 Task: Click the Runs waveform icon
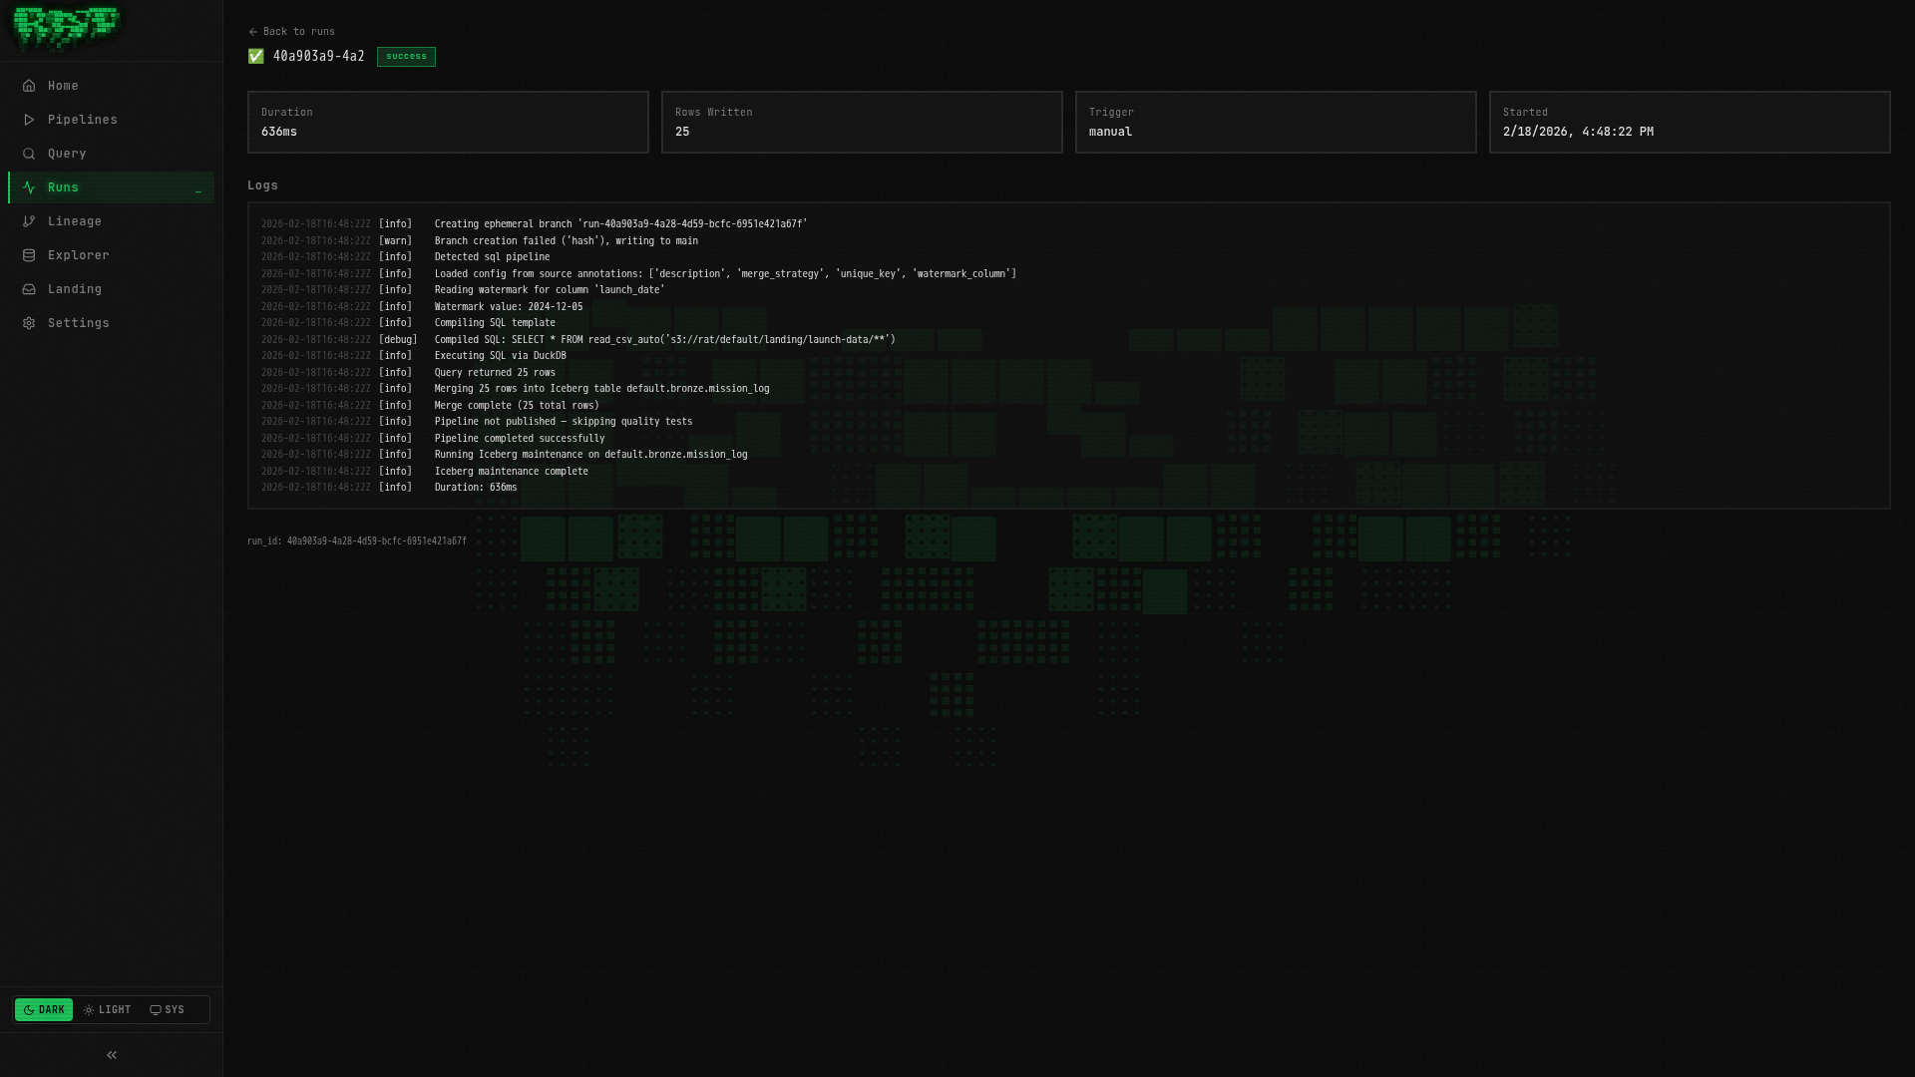[x=29, y=186]
